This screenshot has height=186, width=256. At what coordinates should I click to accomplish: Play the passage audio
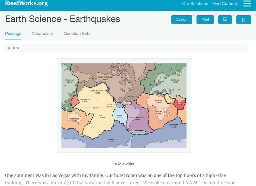coord(9,48)
